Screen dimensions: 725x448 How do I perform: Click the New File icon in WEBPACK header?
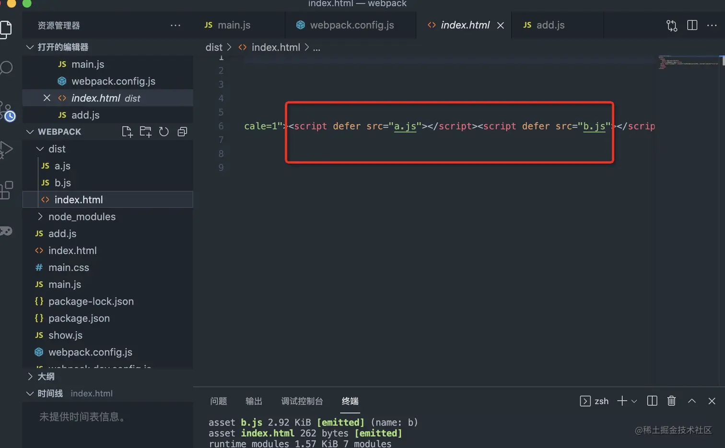tap(127, 132)
